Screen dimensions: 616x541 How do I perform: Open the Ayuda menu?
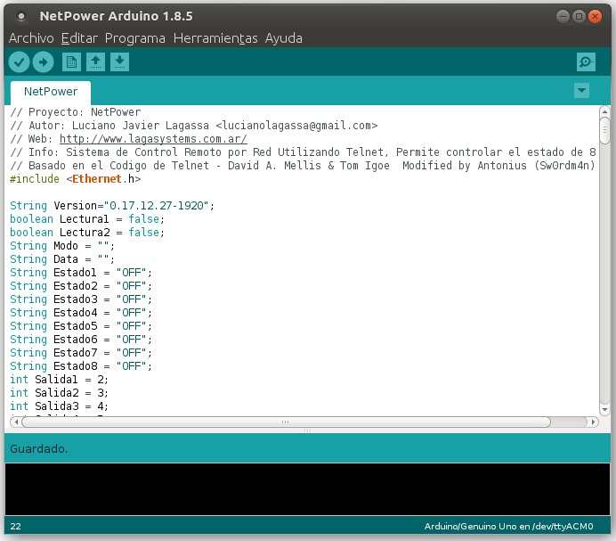(284, 38)
